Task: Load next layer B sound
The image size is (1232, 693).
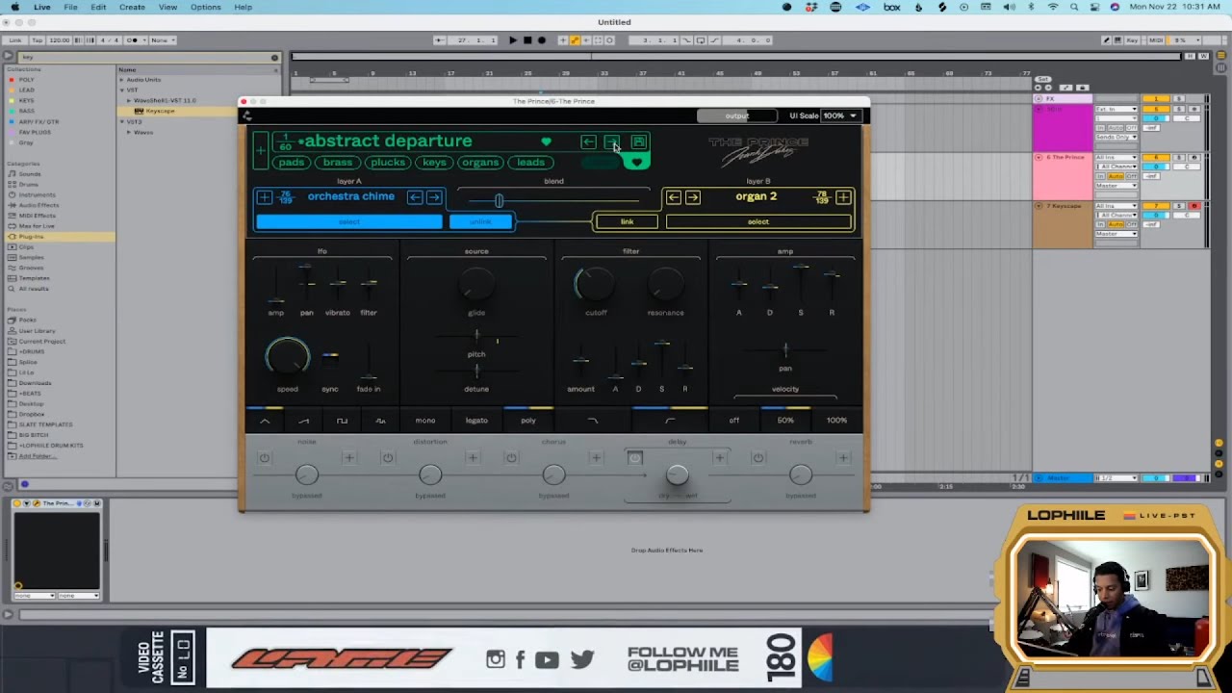Action: click(x=693, y=197)
